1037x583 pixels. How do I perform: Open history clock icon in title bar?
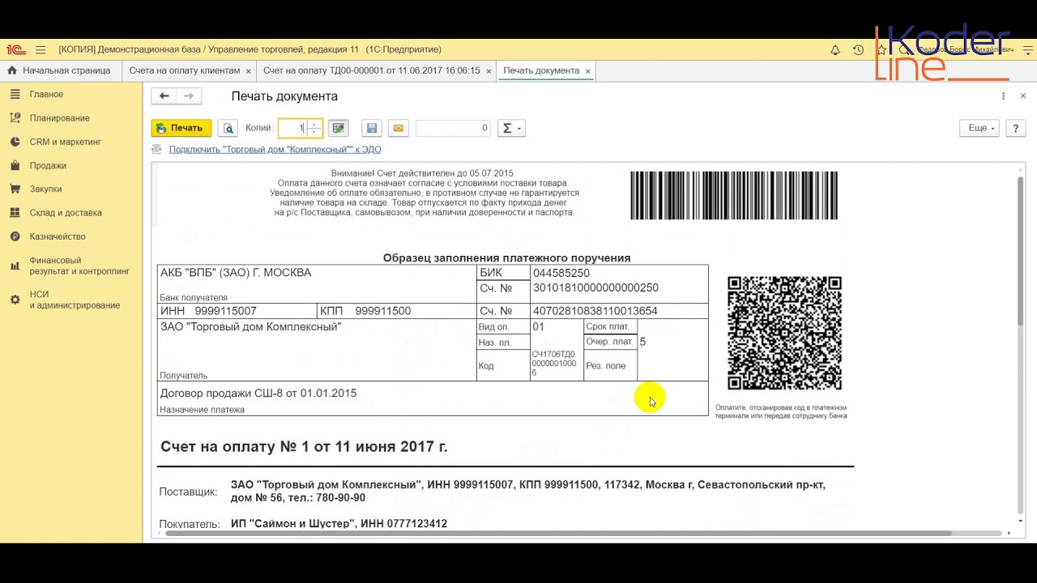(x=859, y=50)
